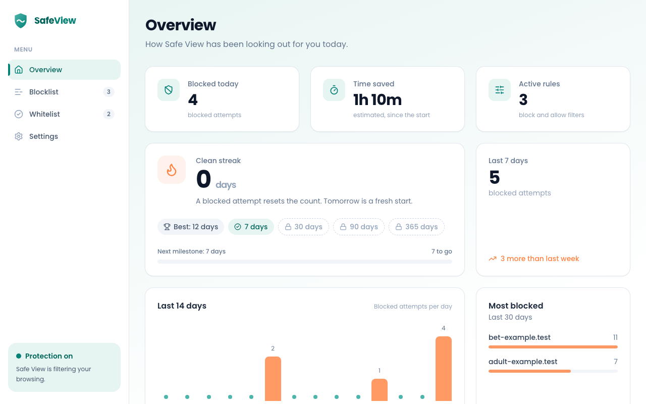Viewport: 646px width, 404px height.
Task: Click the 30 days milestone badge
Action: click(x=304, y=227)
